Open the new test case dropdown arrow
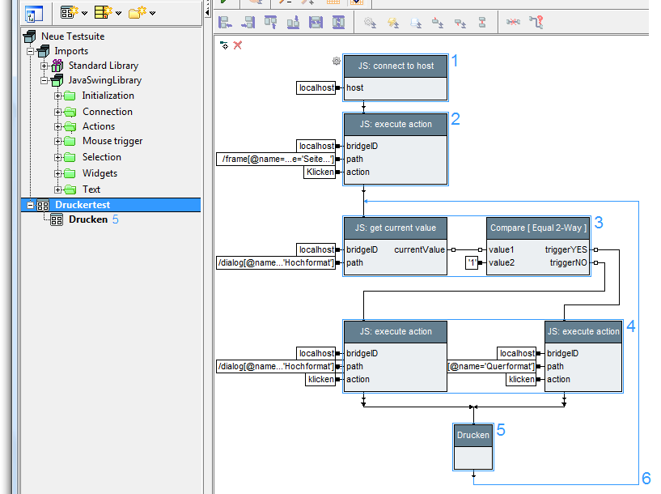Image resolution: width=661 pixels, height=494 pixels. pyautogui.click(x=85, y=13)
